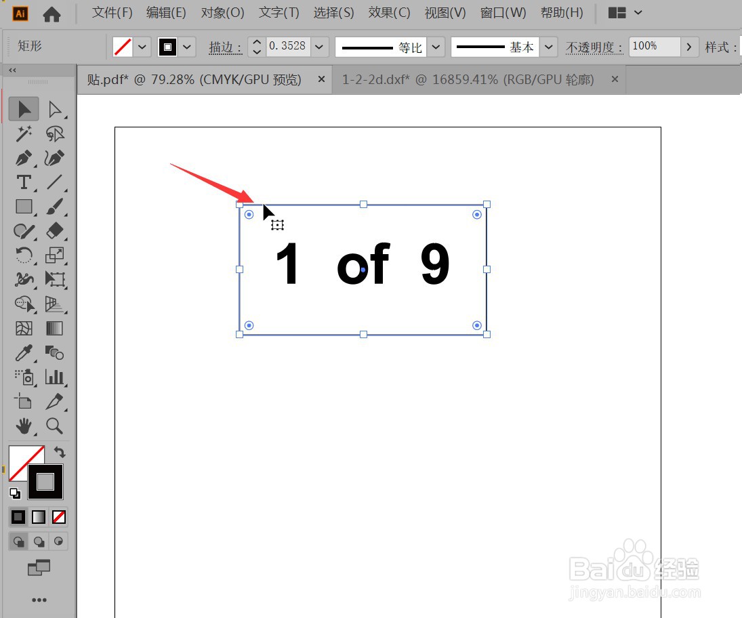The image size is (742, 618).
Task: Expand opacity slider arrow
Action: click(x=689, y=47)
